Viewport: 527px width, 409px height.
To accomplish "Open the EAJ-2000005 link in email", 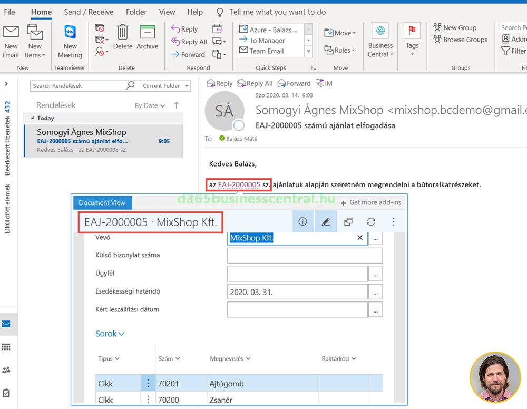I will coord(239,185).
